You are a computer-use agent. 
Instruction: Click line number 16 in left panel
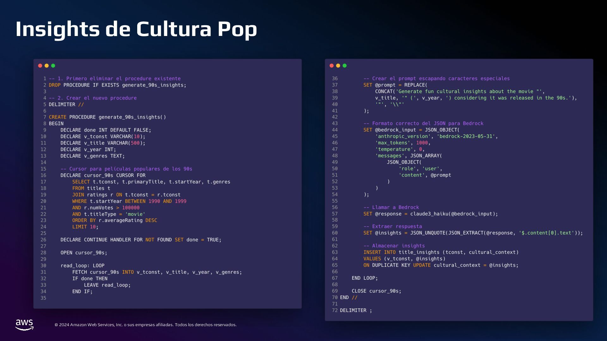43,176
